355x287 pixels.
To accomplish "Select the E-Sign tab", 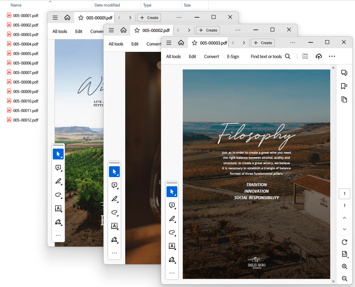I will click(233, 56).
